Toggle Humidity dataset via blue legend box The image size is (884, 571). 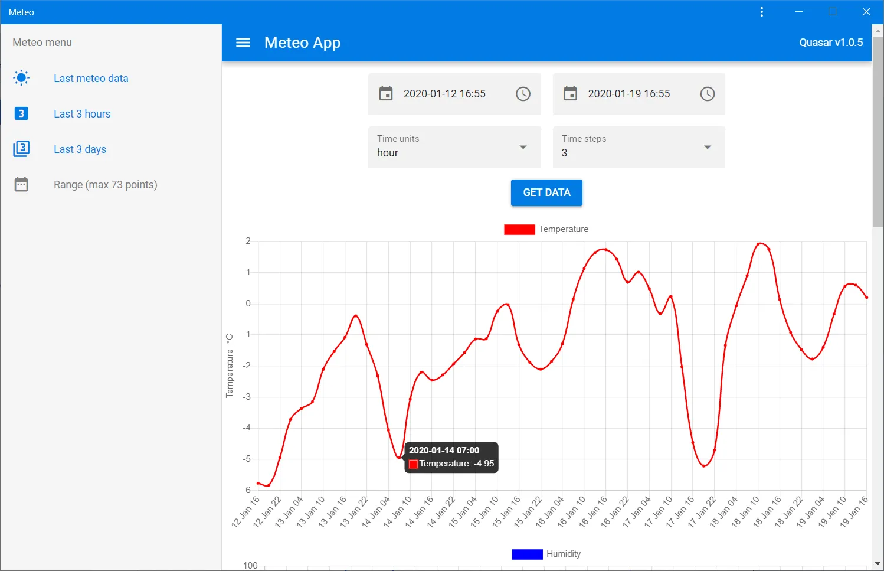527,554
